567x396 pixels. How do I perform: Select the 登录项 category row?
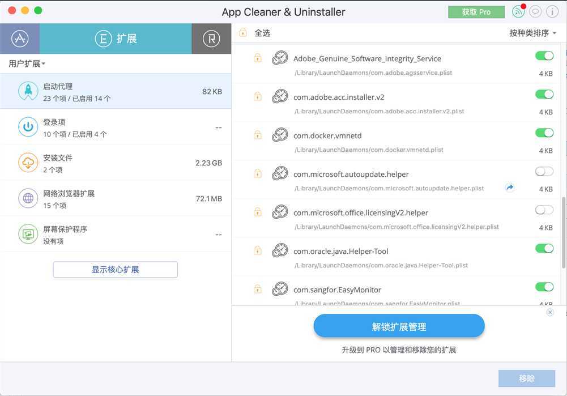pos(116,127)
